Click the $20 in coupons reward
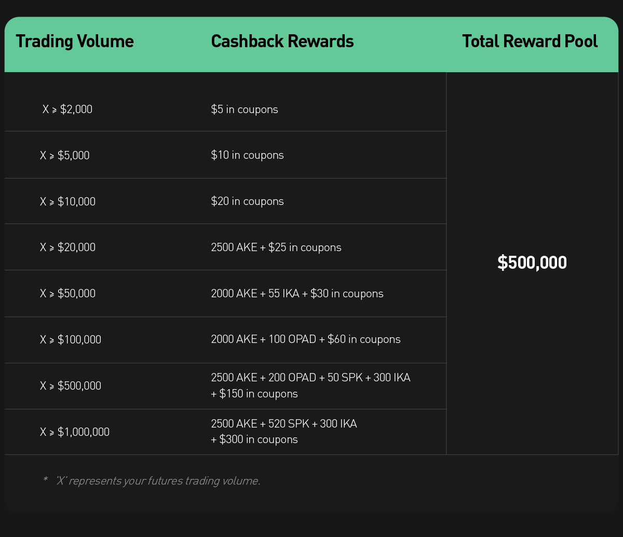This screenshot has height=537, width=623. click(247, 201)
